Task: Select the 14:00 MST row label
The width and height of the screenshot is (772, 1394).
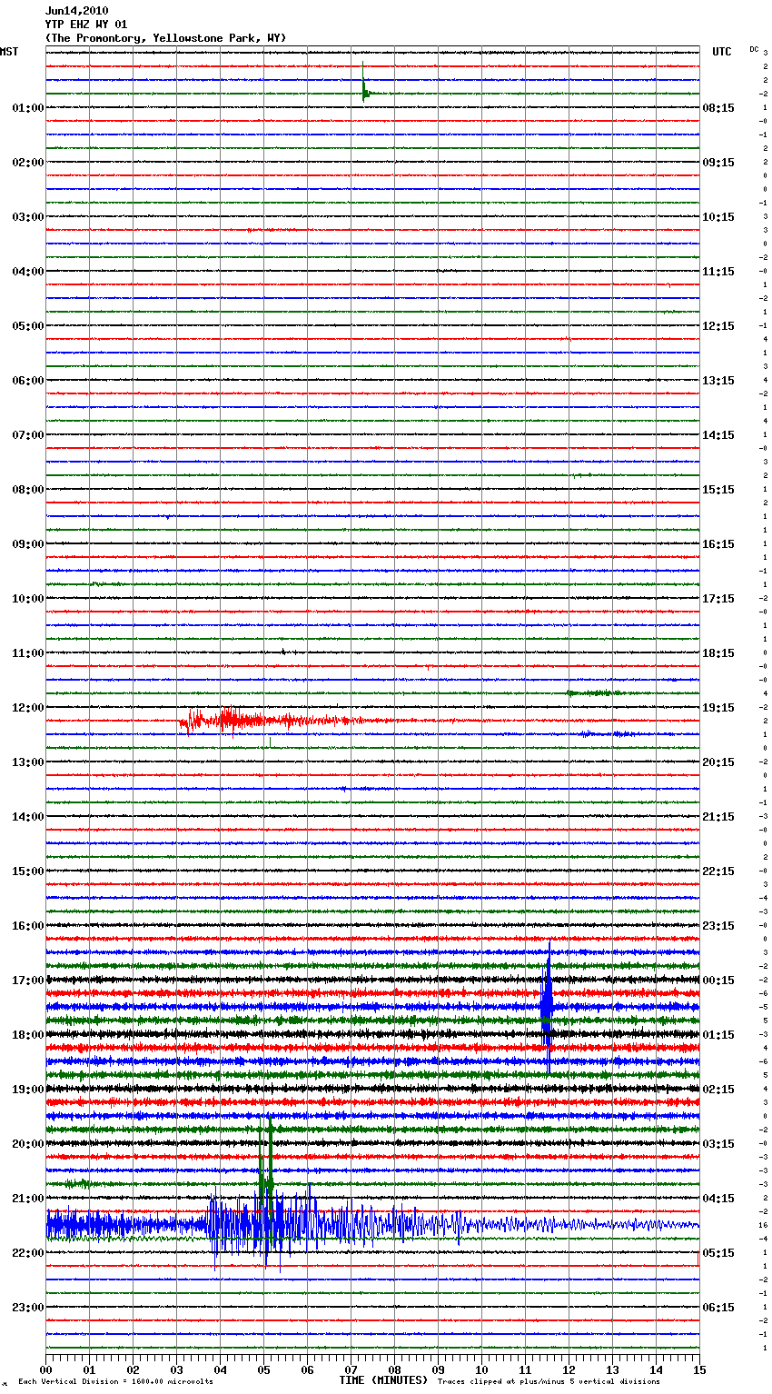Action: coord(27,817)
